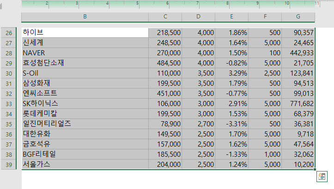Click cell containing 삼성화재
334x189 pixels.
[85, 83]
